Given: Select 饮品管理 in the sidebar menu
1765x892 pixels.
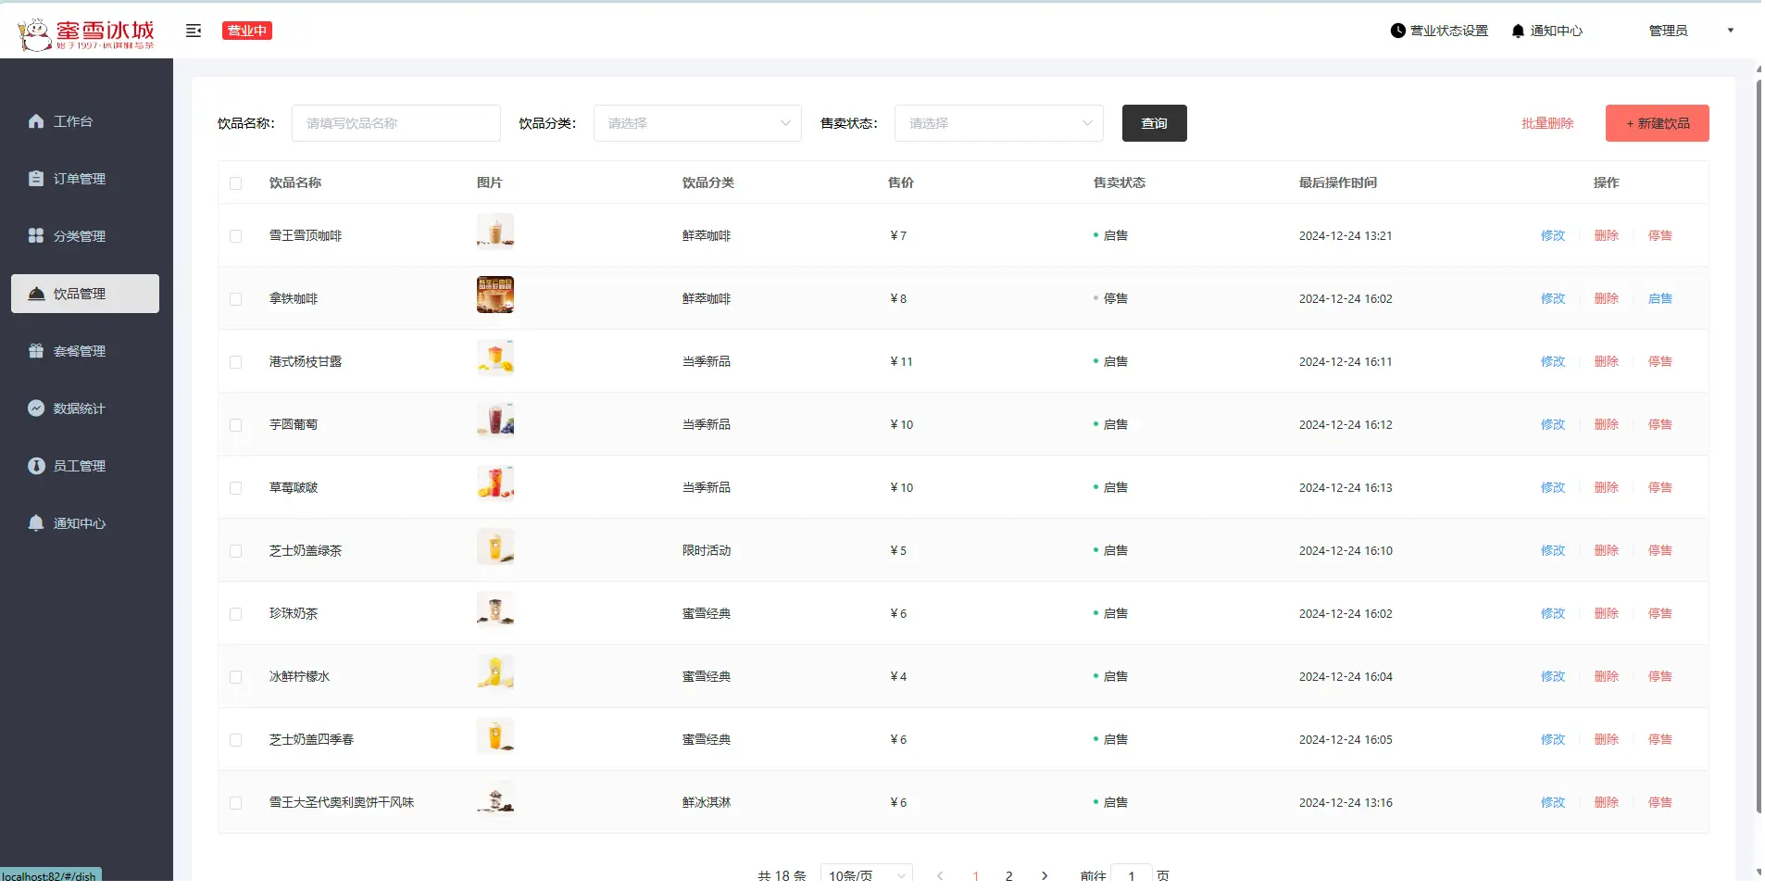Looking at the screenshot, I should pyautogui.click(x=85, y=294).
